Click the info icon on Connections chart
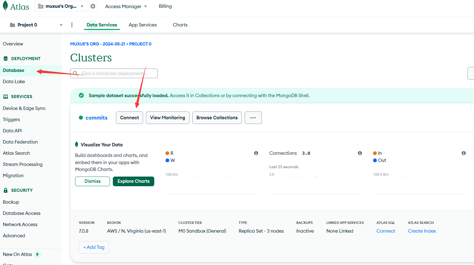The image size is (474, 265). click(360, 153)
